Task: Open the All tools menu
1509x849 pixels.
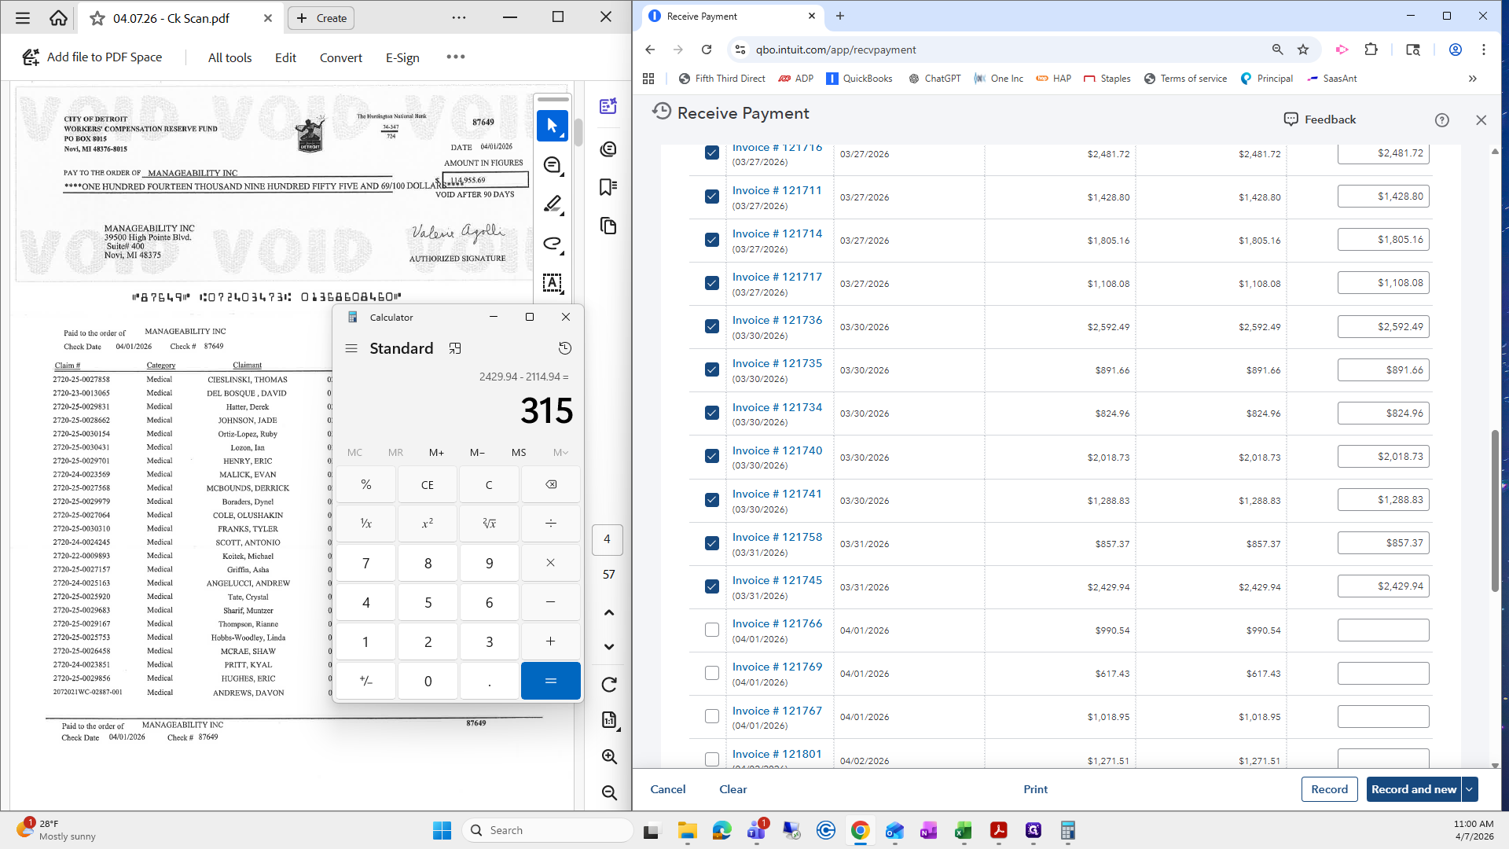Action: [229, 57]
